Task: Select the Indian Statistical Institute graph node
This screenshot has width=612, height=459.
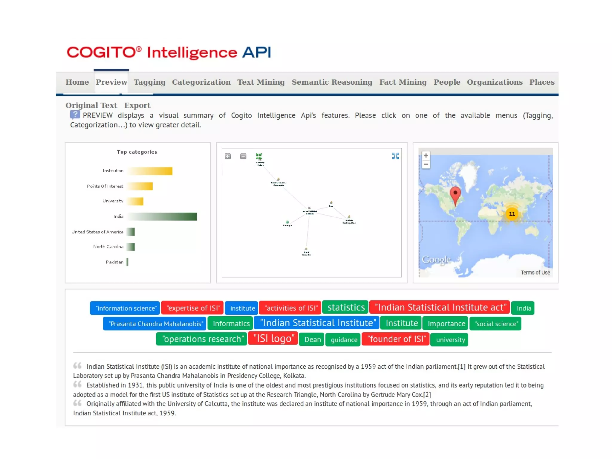Action: coord(309,208)
